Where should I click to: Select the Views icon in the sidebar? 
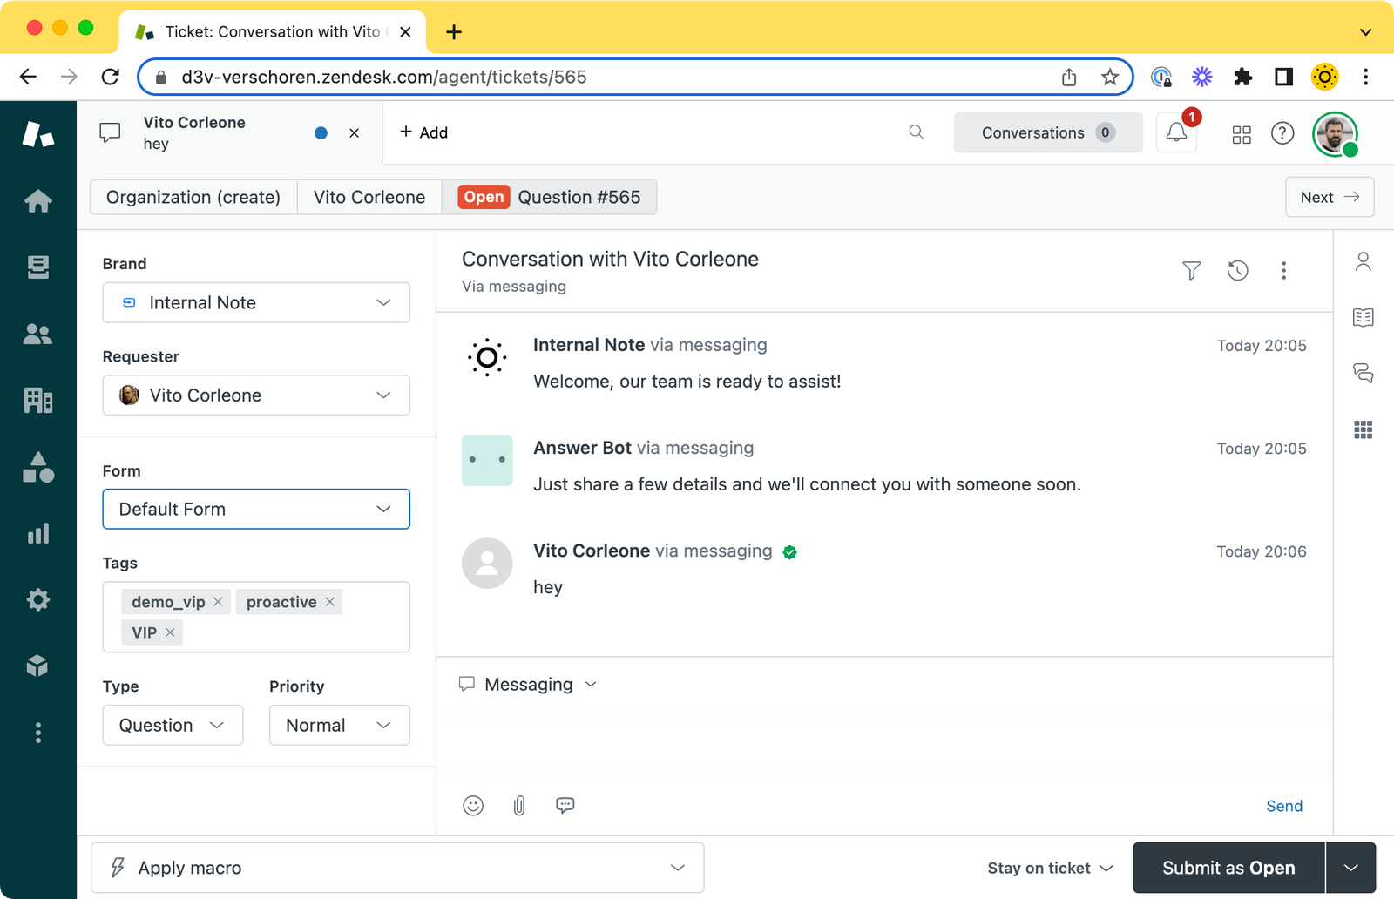coord(37,267)
